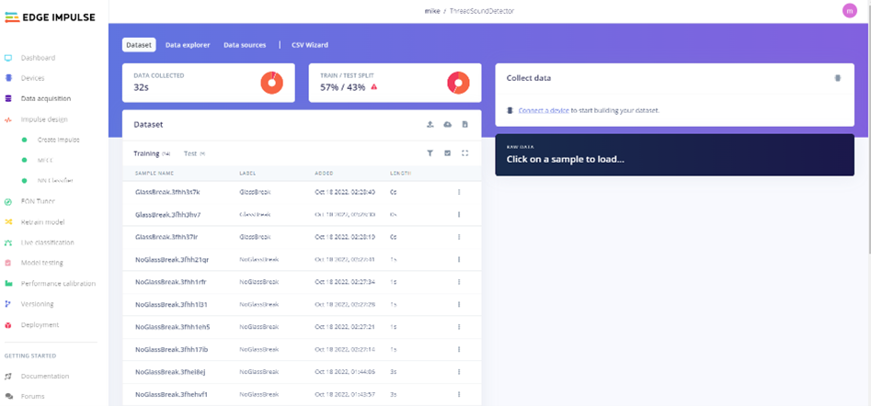
Task: Open the three-dot menu for GlassBreak.3fhh3s7k
Action: point(458,192)
